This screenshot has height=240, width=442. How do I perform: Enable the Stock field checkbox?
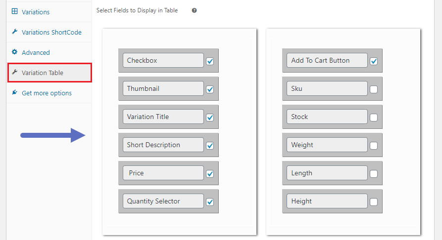[374, 118]
